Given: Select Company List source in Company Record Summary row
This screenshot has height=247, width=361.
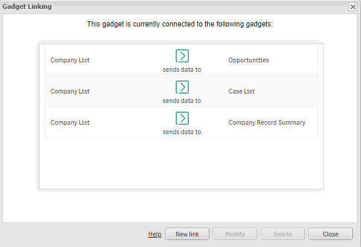Looking at the screenshot, I should [70, 122].
